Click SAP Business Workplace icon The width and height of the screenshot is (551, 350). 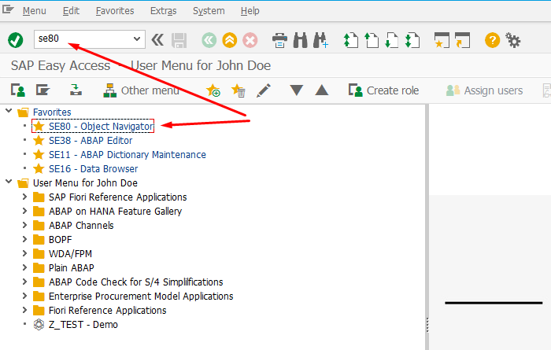(76, 90)
